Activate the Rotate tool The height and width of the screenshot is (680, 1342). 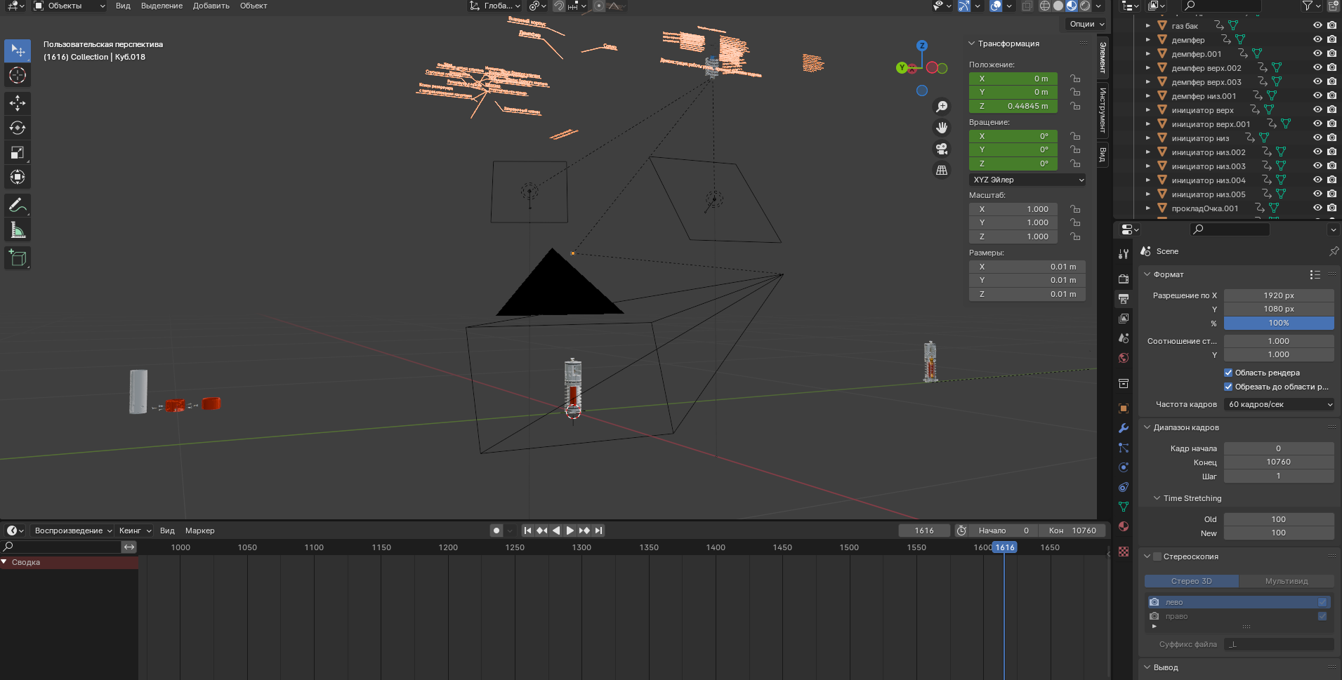pos(18,128)
